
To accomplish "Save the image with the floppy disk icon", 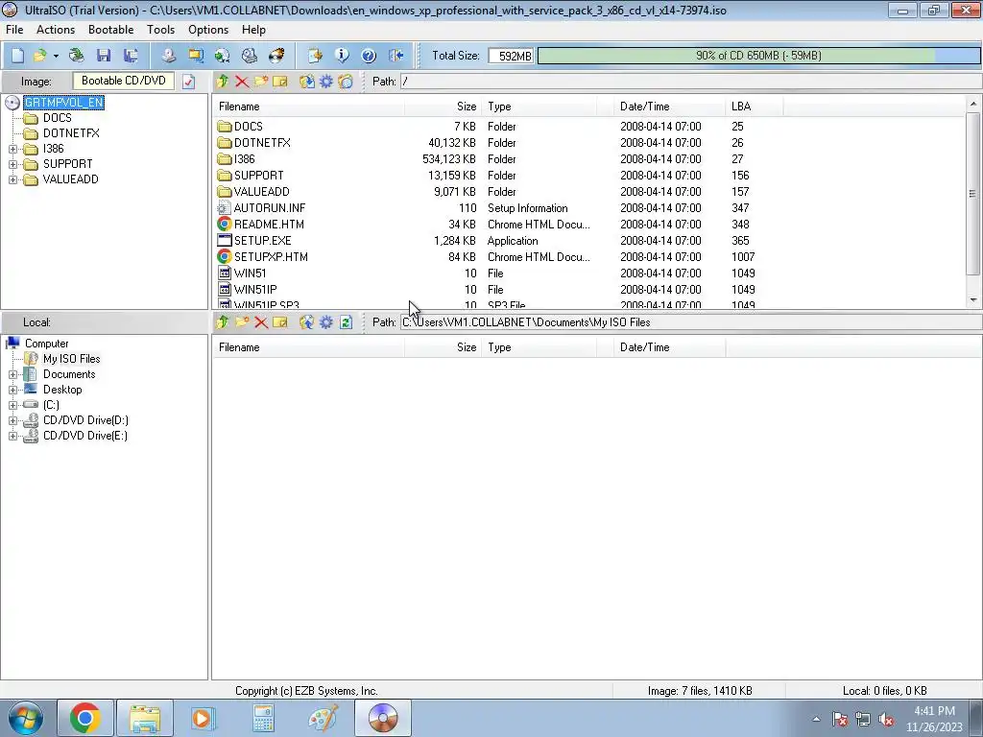I will pyautogui.click(x=104, y=56).
